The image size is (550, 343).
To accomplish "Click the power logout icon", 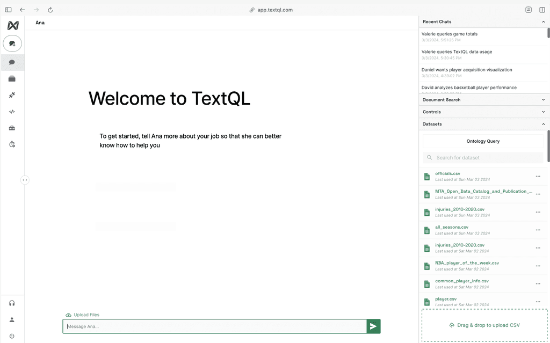I will click(x=12, y=336).
